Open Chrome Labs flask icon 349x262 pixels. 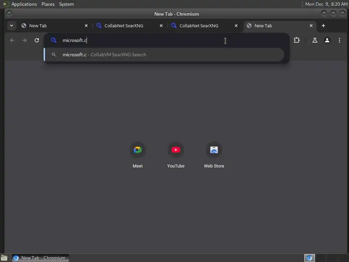click(315, 40)
